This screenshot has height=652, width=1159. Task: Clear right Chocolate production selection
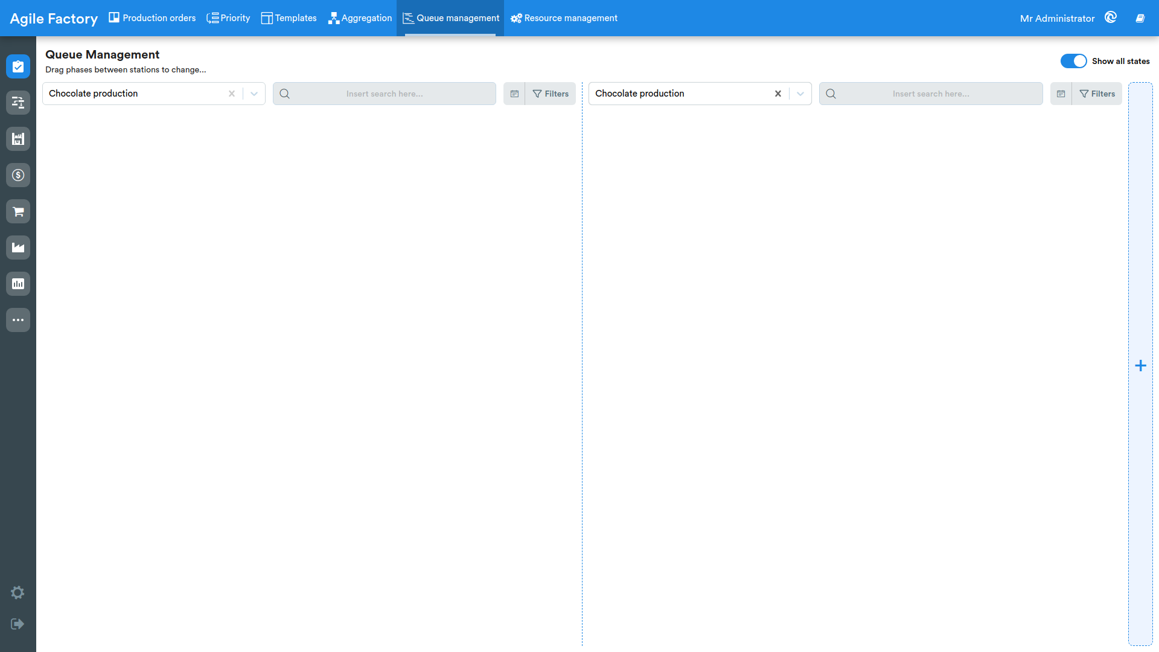point(778,94)
